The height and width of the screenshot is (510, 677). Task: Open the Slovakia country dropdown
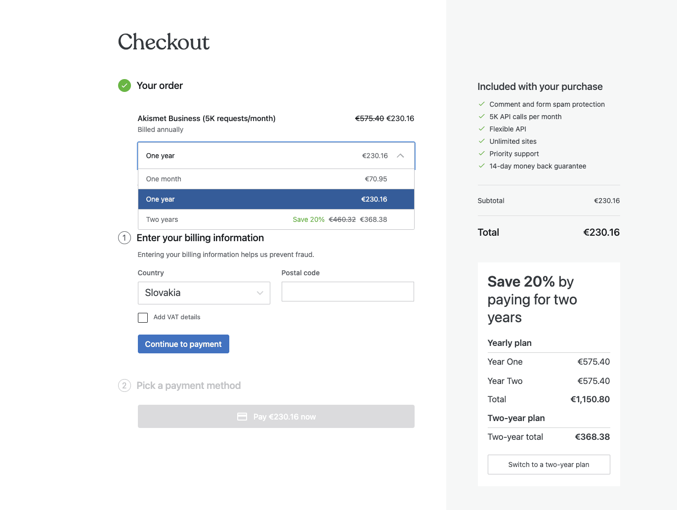click(204, 293)
